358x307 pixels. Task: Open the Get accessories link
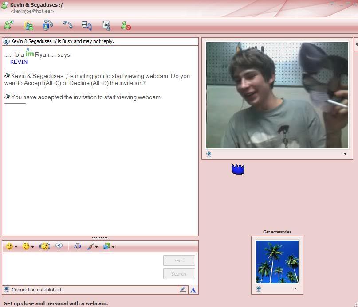[x=277, y=232]
